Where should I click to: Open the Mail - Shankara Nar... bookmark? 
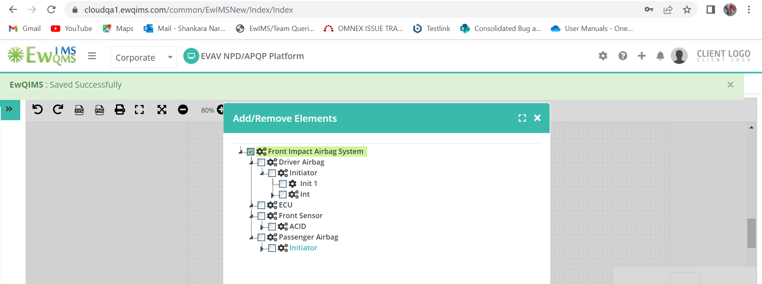(x=185, y=29)
